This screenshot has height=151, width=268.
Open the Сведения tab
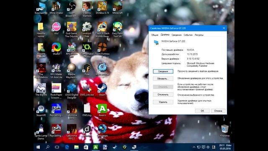tap(176, 35)
